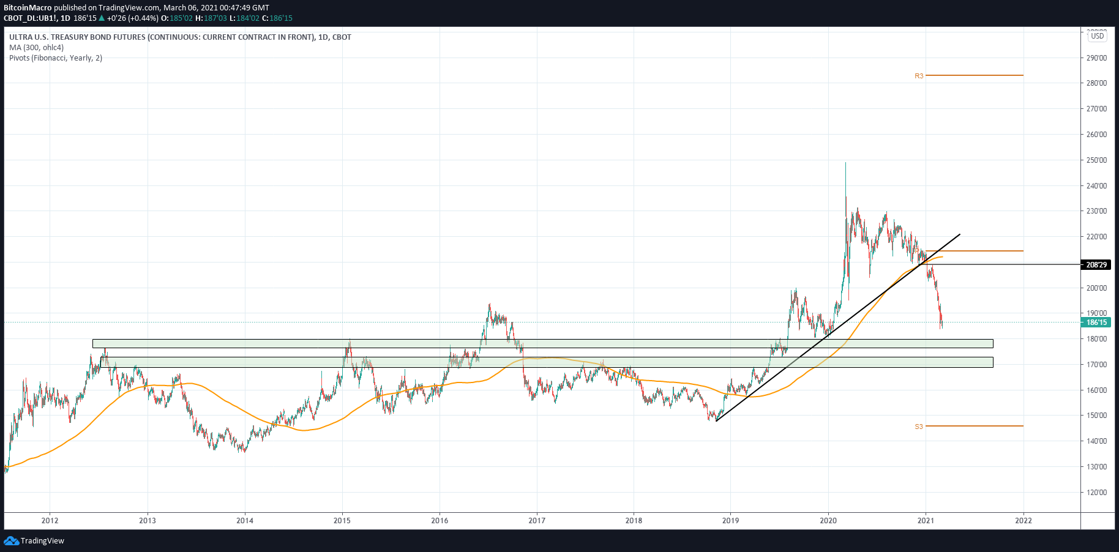Click the 2012 label on time axis
This screenshot has height=552, width=1119.
[x=50, y=521]
